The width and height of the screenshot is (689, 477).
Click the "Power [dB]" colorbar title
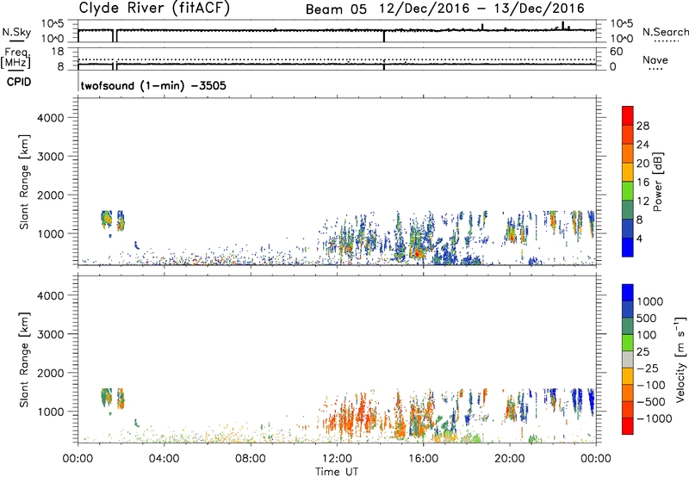point(658,182)
